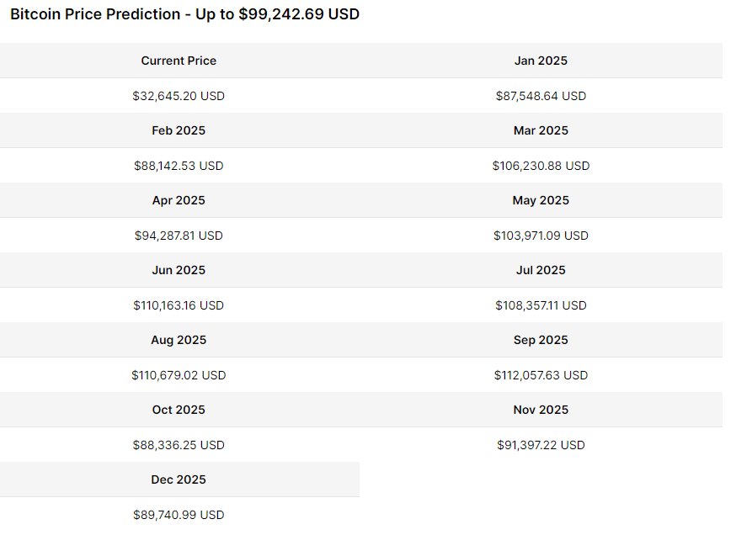Click the $103,971.09 USD value

pyautogui.click(x=541, y=236)
